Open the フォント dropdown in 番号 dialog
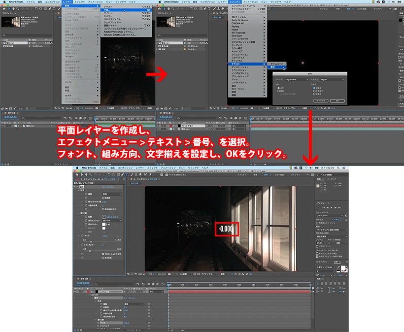The image size is (404, 332). pyautogui.click(x=296, y=80)
